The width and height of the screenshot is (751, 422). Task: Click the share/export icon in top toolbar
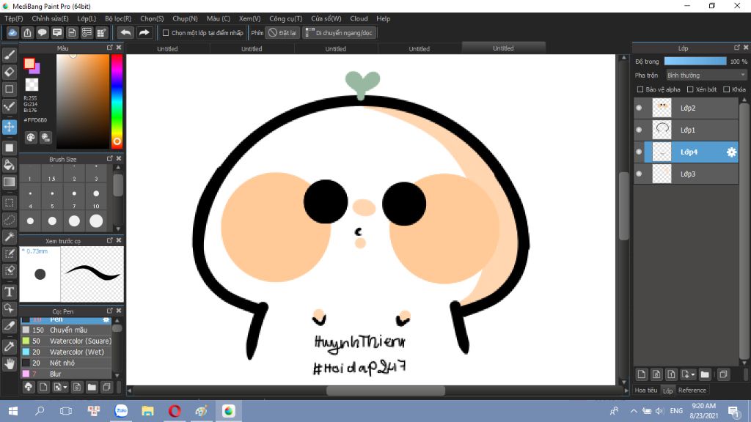27,32
